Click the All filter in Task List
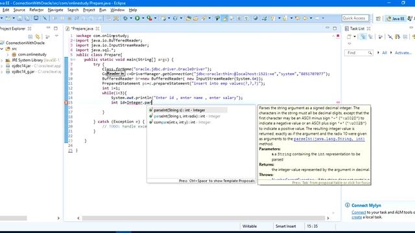The height and width of the screenshot is (233, 415). 385,53
